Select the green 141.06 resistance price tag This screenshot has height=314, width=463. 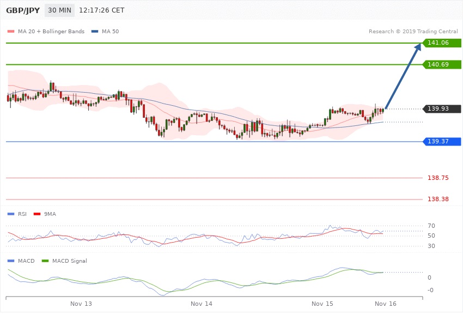[441, 43]
